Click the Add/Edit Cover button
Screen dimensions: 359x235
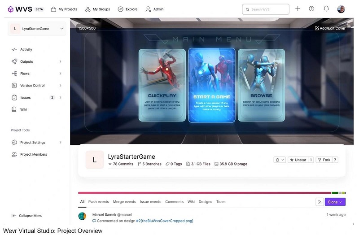coord(330,28)
